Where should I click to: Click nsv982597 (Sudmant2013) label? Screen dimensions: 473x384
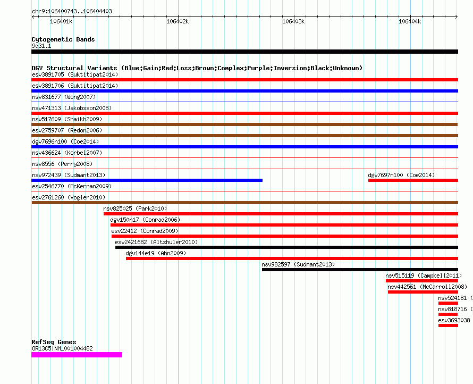point(298,264)
